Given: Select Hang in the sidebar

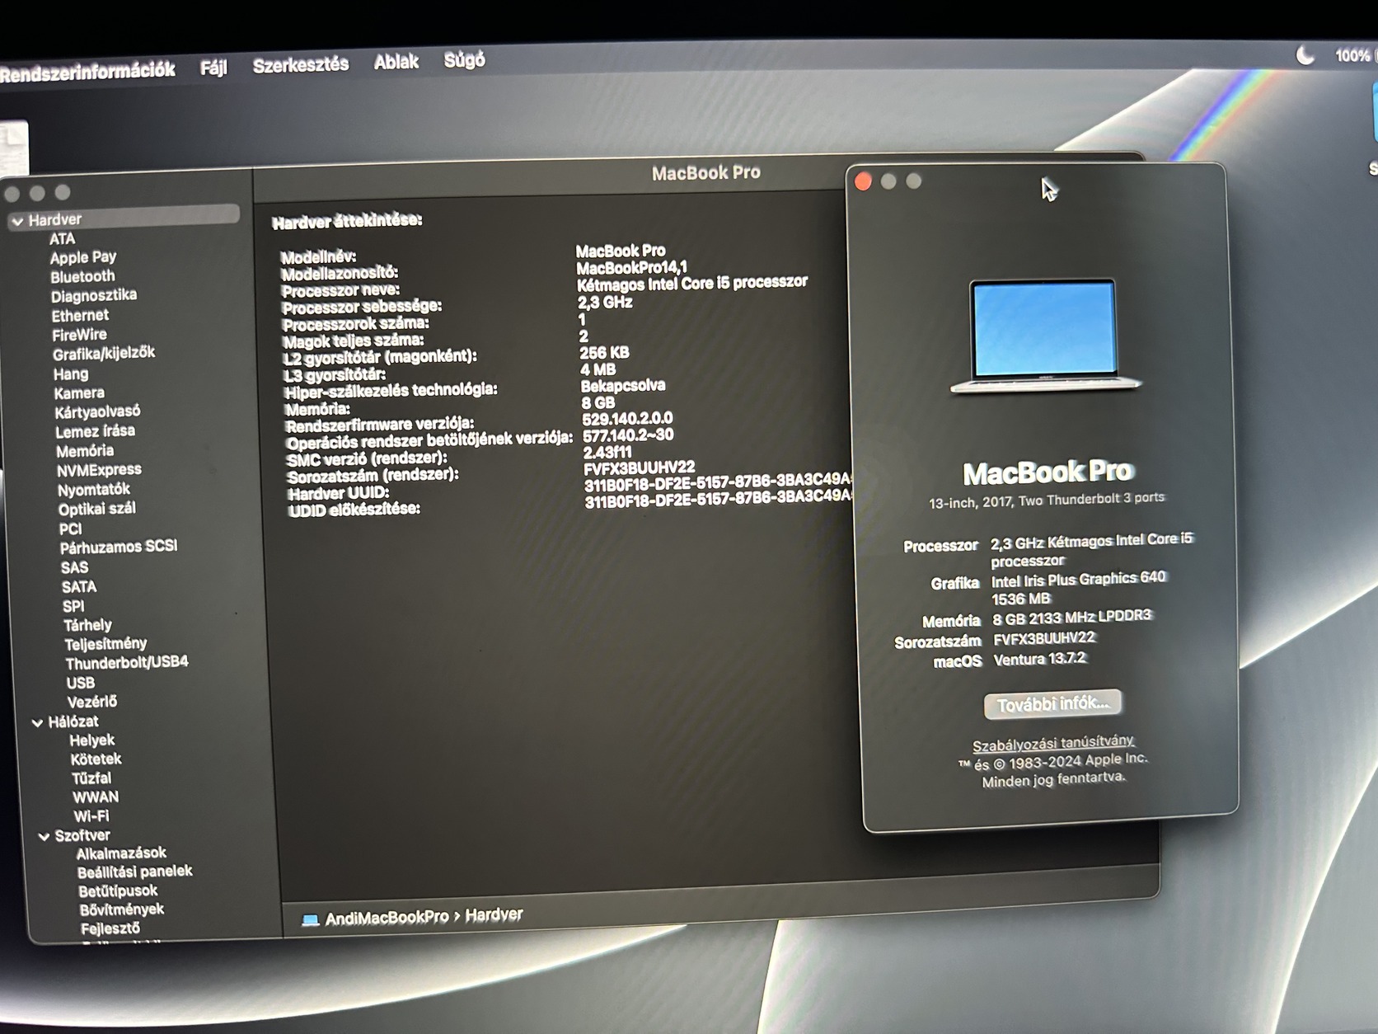Looking at the screenshot, I should pos(71,374).
